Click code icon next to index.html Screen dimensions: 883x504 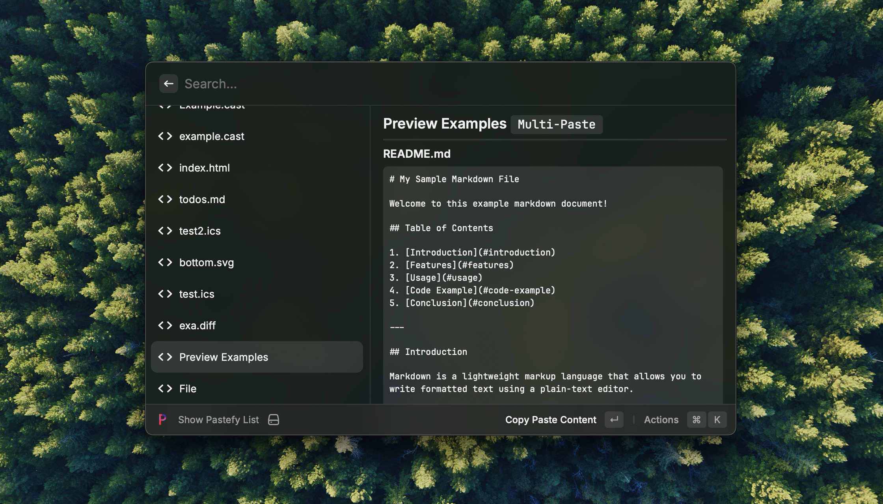[165, 168]
